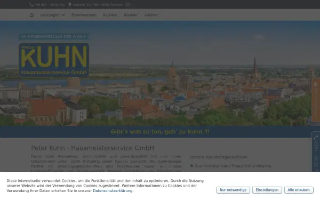This screenshot has height=200, width=320.
Task: Click Alle erlauben to accept all cookies
Action: [x=299, y=190]
